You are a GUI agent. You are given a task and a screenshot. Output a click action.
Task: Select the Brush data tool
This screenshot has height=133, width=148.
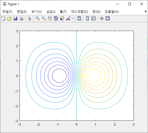tap(68, 18)
